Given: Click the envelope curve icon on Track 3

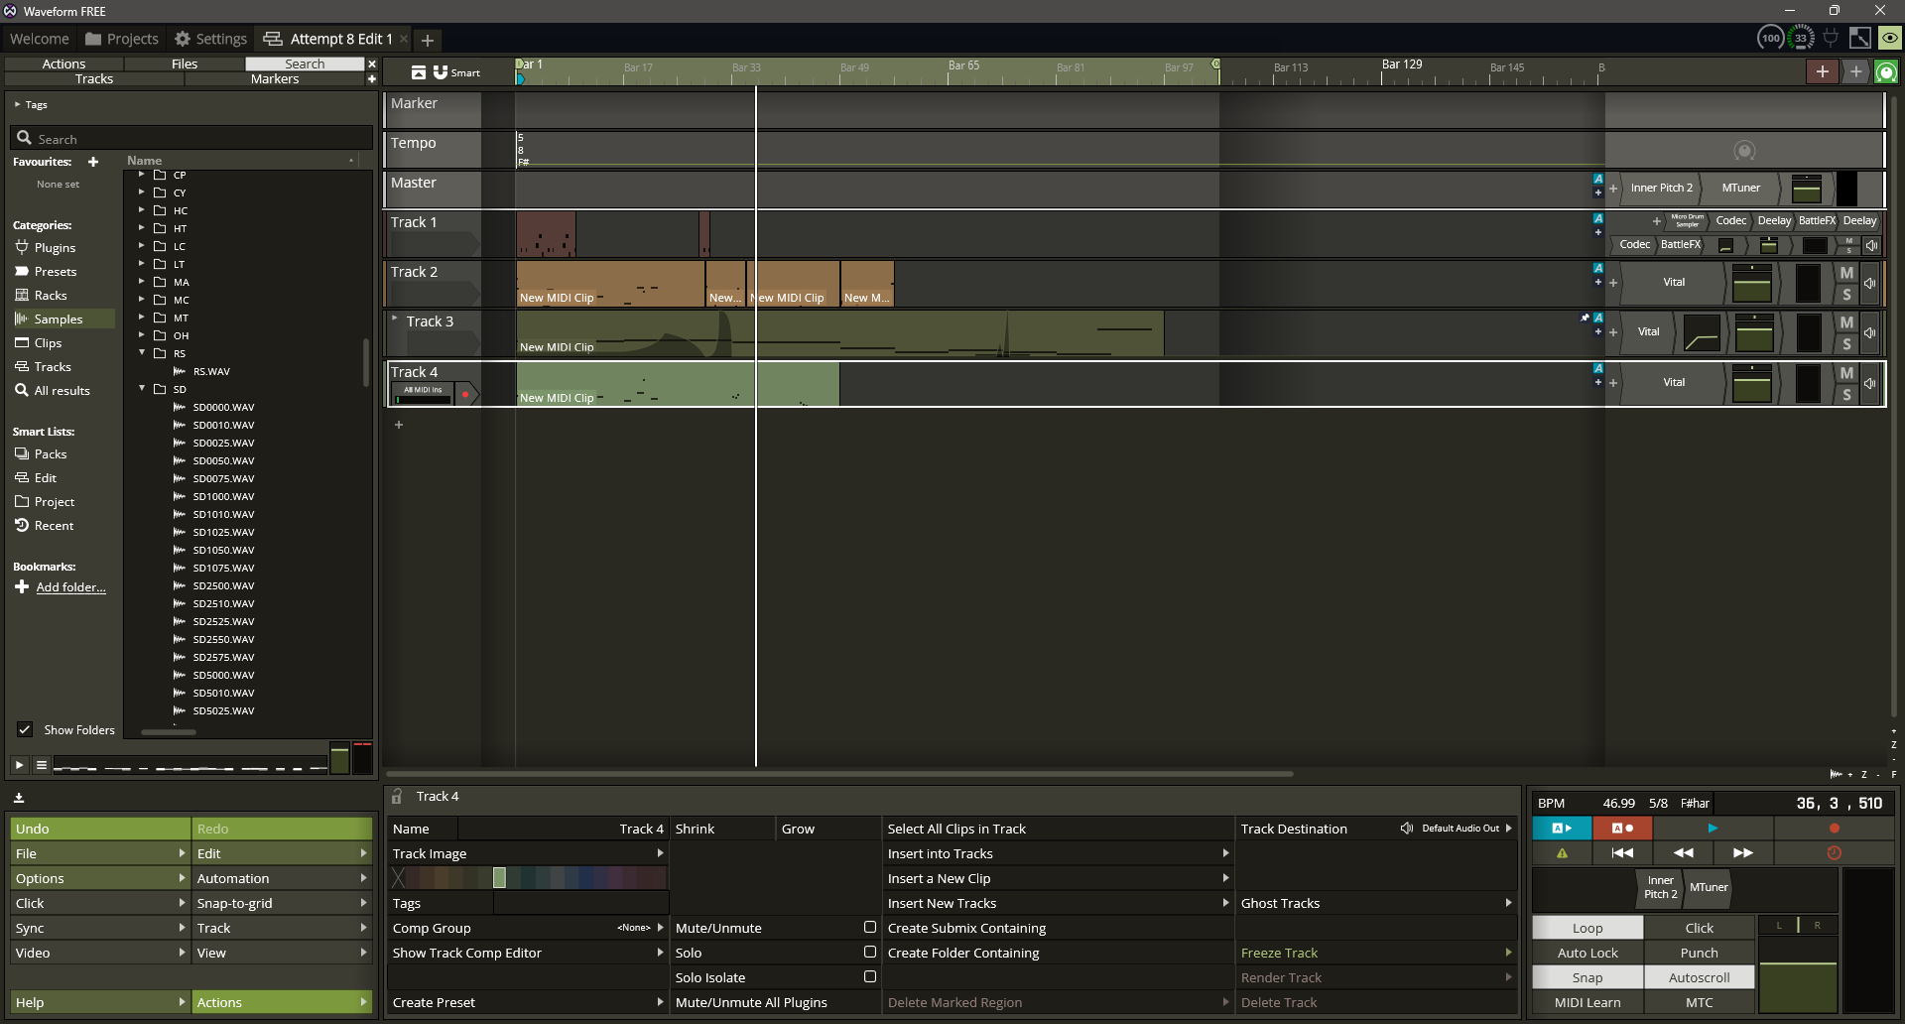Looking at the screenshot, I should [x=1702, y=332].
